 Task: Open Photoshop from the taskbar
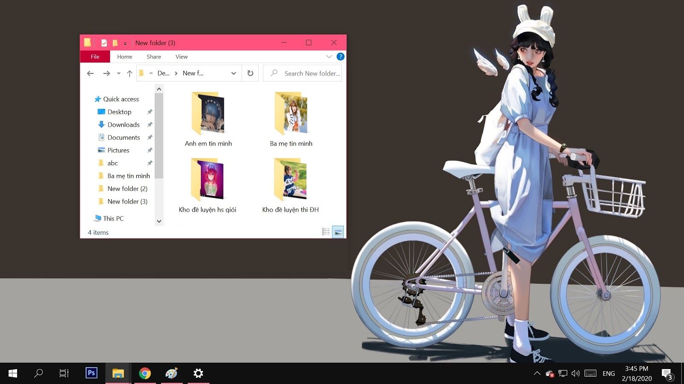click(91, 373)
